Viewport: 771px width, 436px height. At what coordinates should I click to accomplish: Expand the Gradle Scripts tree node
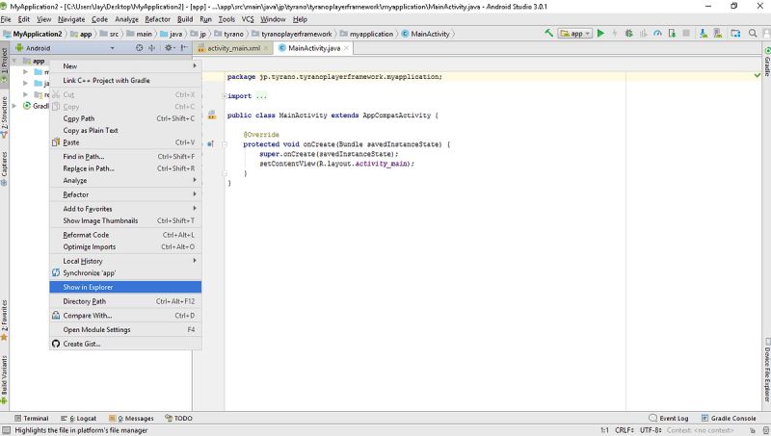(14, 106)
